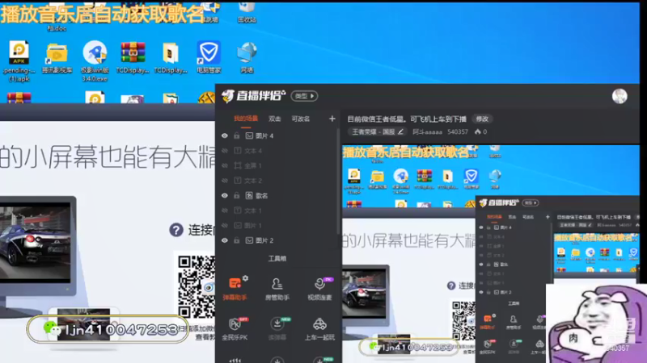Select the 文本 2 layer row

[277, 180]
